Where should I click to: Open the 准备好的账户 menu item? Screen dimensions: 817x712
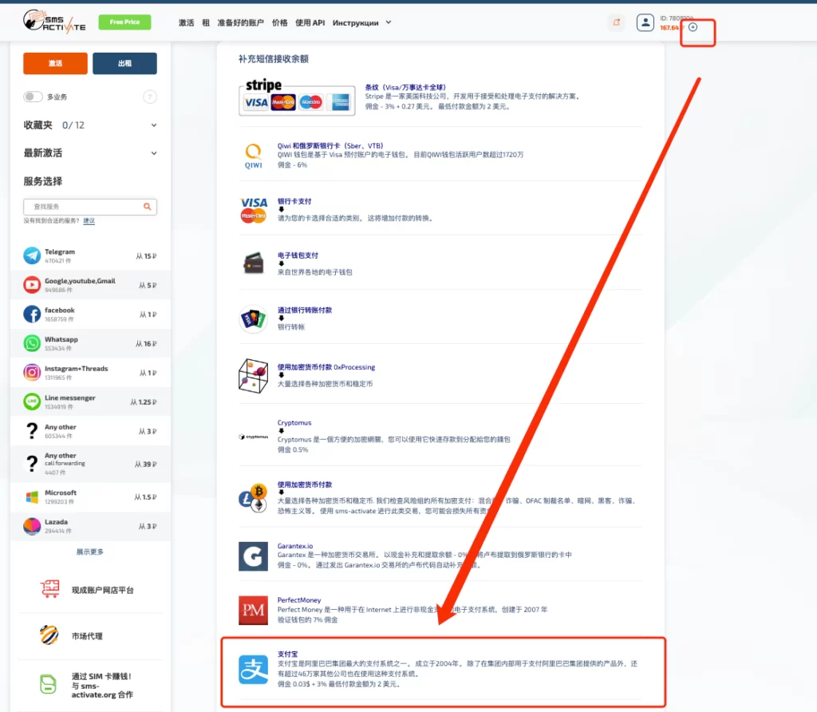[240, 22]
